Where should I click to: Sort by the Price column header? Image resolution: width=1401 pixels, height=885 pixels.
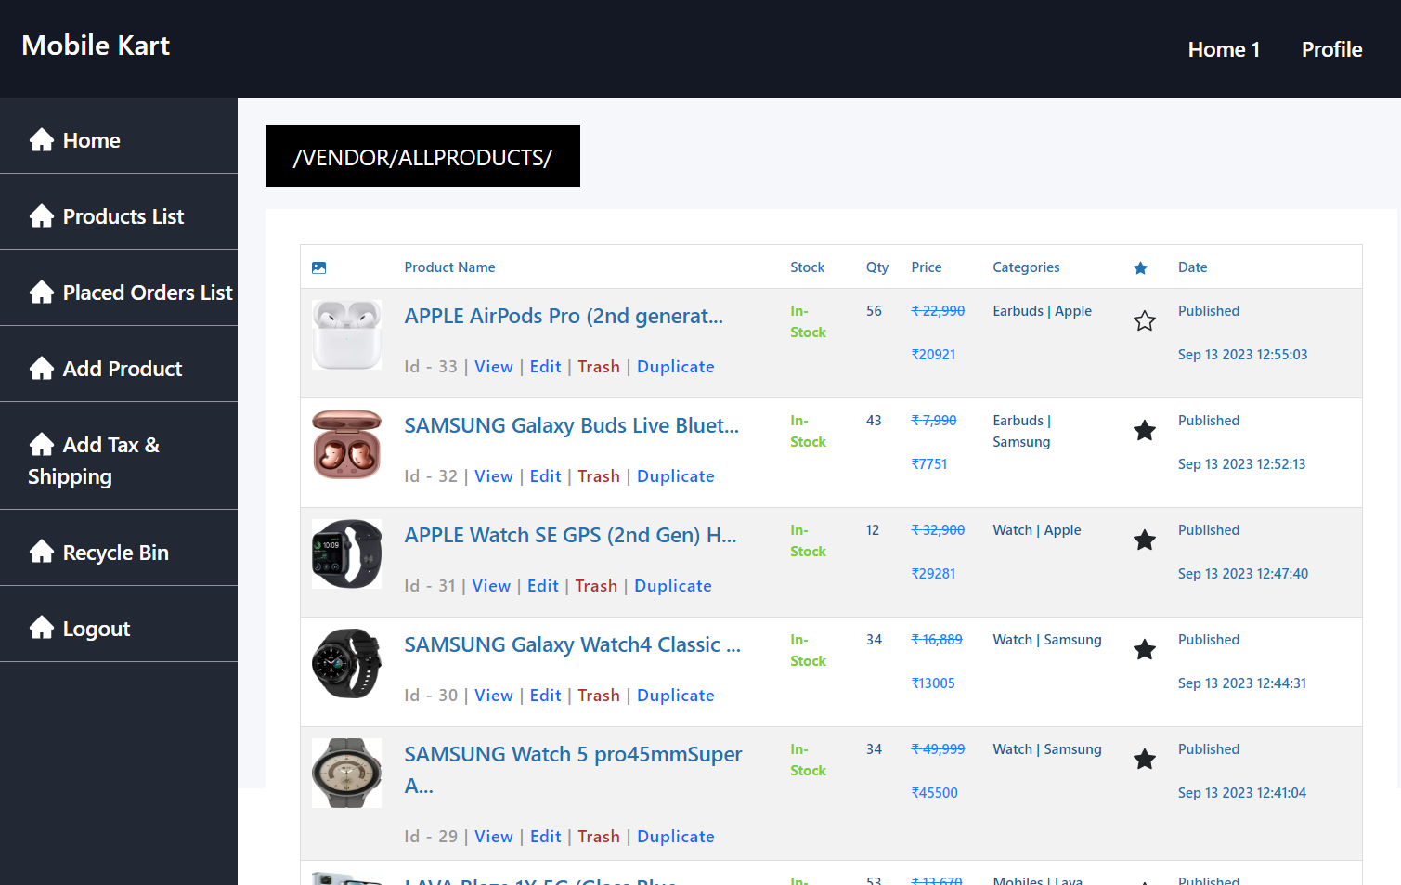click(x=926, y=267)
